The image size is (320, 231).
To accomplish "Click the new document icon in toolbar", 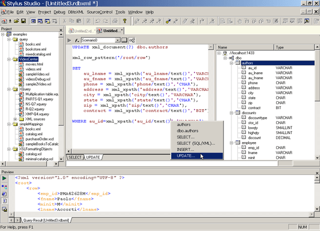I will click(x=4, y=21).
